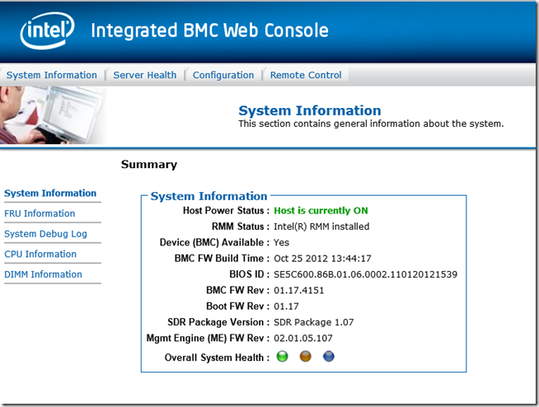The width and height of the screenshot is (539, 407).
Task: Open CPU Information in the sidebar
Action: point(40,255)
